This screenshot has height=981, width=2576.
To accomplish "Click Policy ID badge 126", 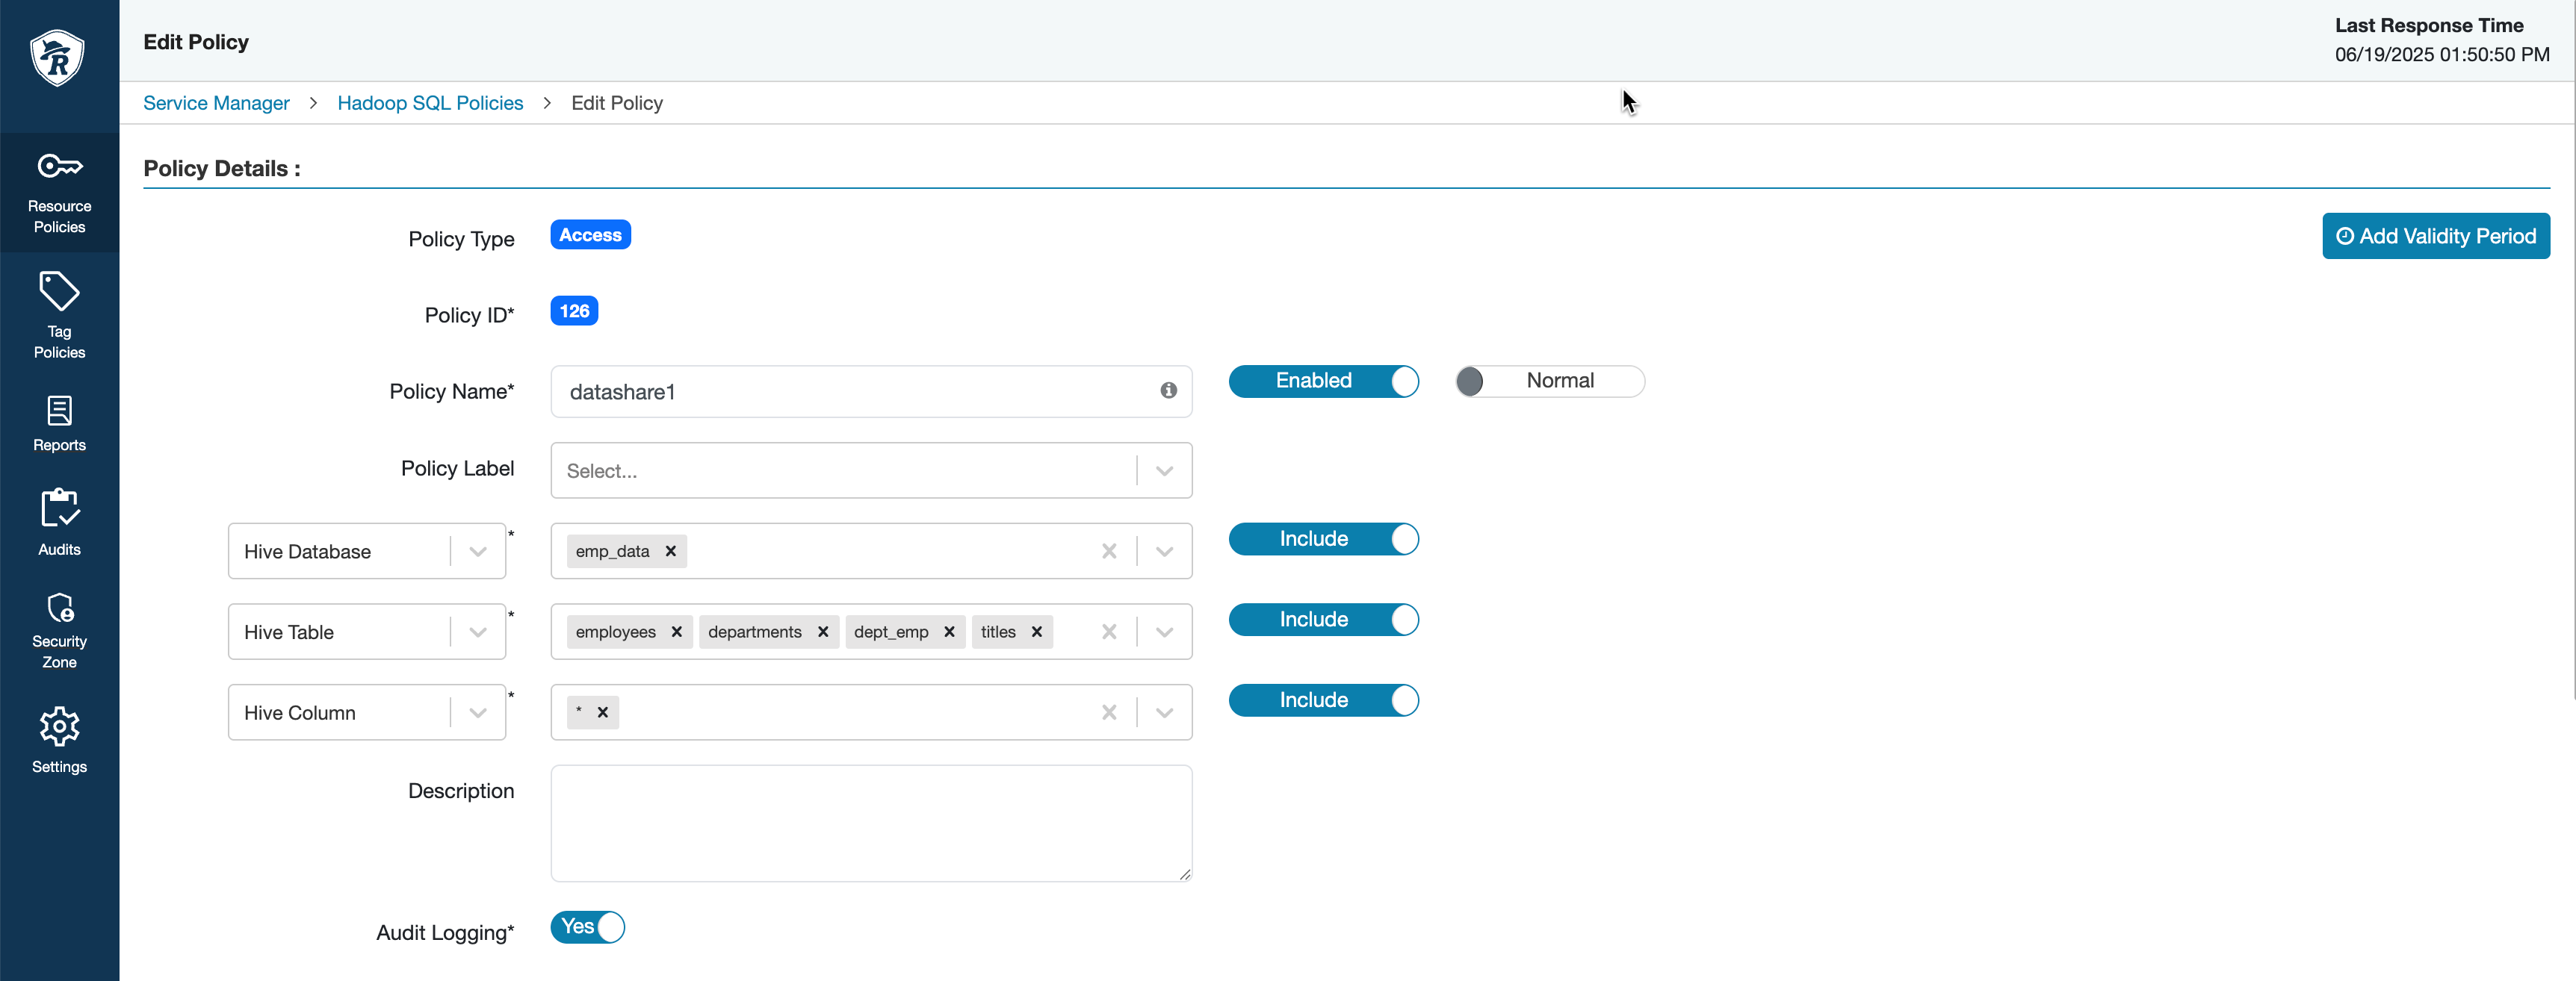I will 574,311.
